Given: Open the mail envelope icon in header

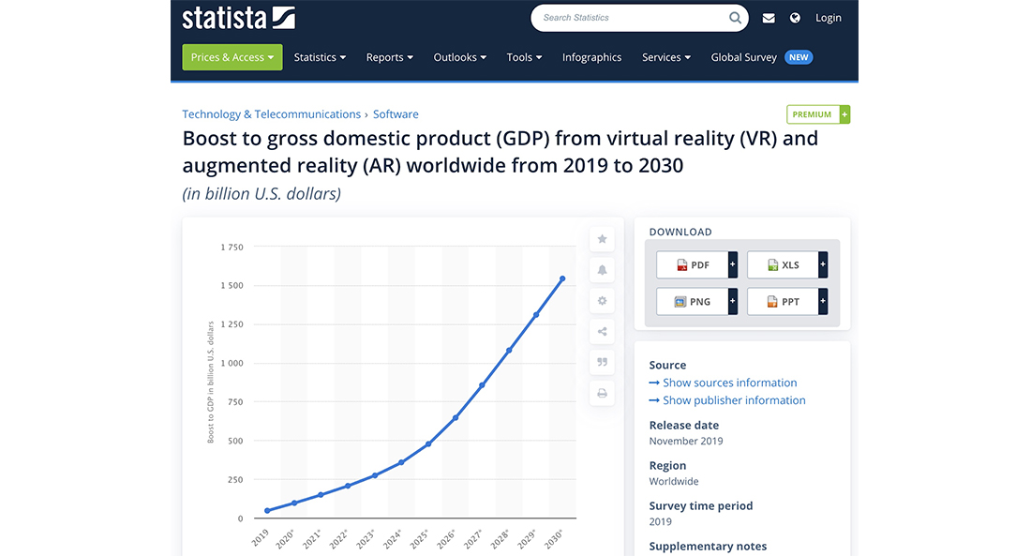Looking at the screenshot, I should (x=769, y=18).
